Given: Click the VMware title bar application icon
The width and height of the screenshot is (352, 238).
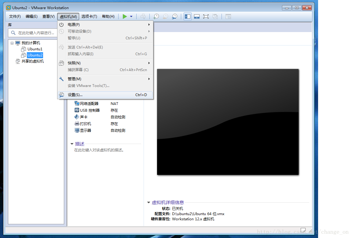Looking at the screenshot, I should tap(9, 8).
